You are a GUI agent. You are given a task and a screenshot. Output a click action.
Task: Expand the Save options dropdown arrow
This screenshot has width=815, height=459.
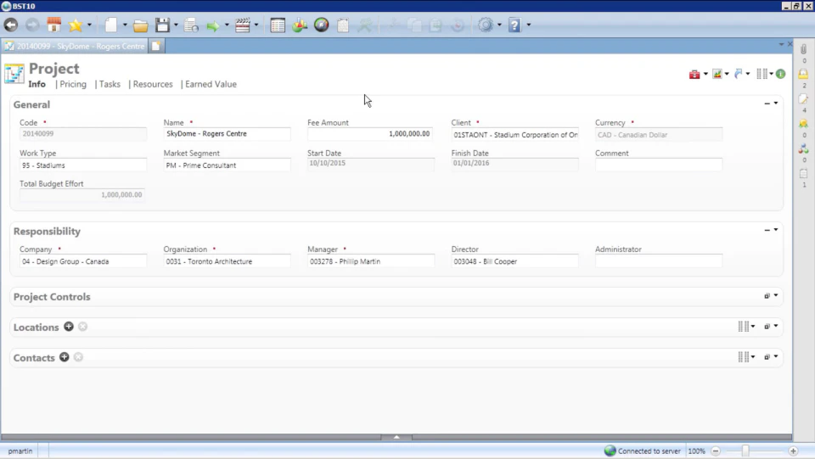point(176,25)
